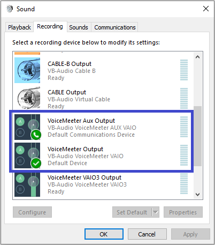
Task: Click the CABLE Output level meter
Action: [x=184, y=99]
